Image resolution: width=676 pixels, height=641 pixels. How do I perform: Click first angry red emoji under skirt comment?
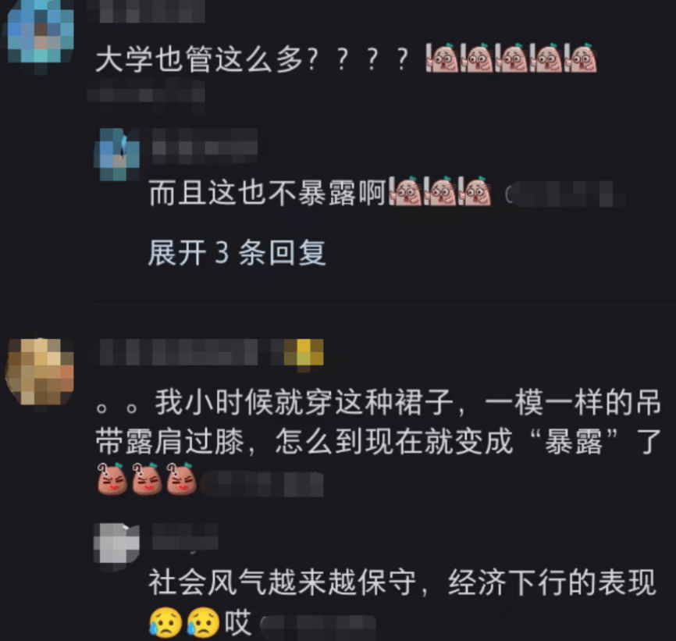112,479
